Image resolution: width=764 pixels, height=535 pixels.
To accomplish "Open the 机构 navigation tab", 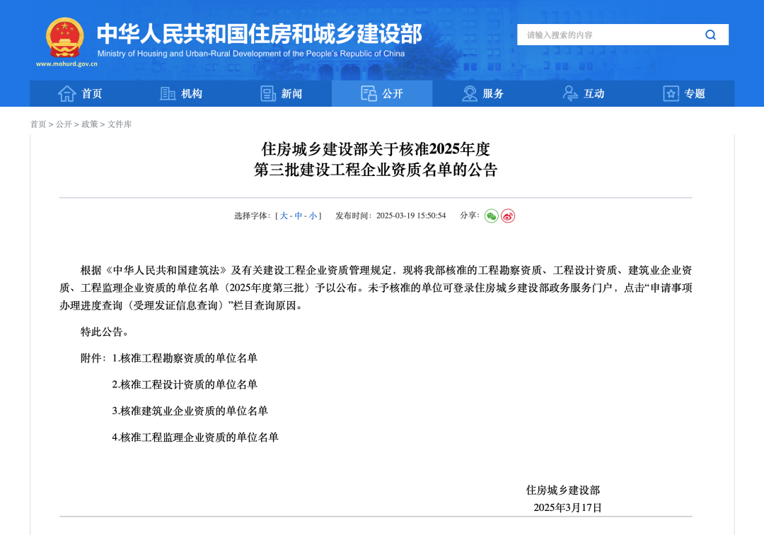I will click(181, 93).
